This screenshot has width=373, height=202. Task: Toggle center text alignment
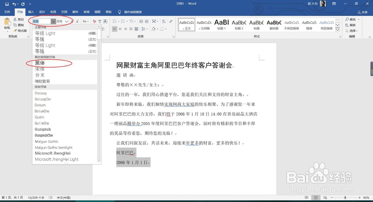120,29
